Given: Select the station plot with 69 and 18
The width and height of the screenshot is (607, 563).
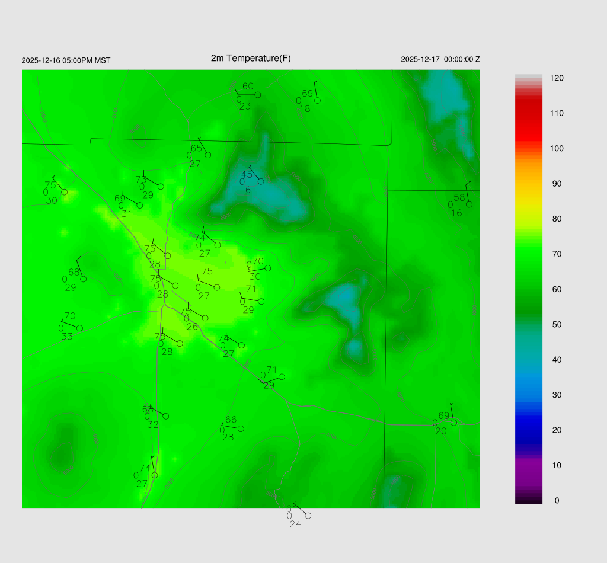Looking at the screenshot, I should (x=317, y=101).
